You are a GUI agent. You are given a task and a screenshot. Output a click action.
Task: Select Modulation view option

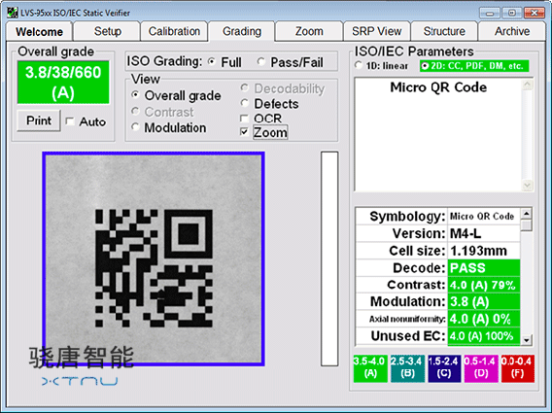135,127
